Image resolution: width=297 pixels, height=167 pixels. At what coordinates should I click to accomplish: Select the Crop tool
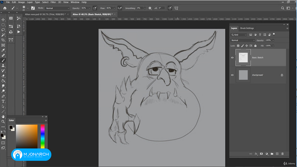[3, 40]
